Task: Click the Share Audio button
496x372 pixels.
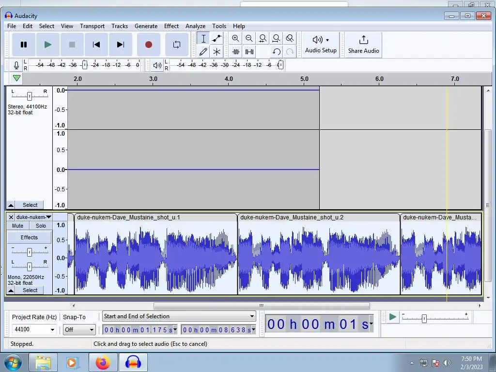Action: (x=363, y=45)
